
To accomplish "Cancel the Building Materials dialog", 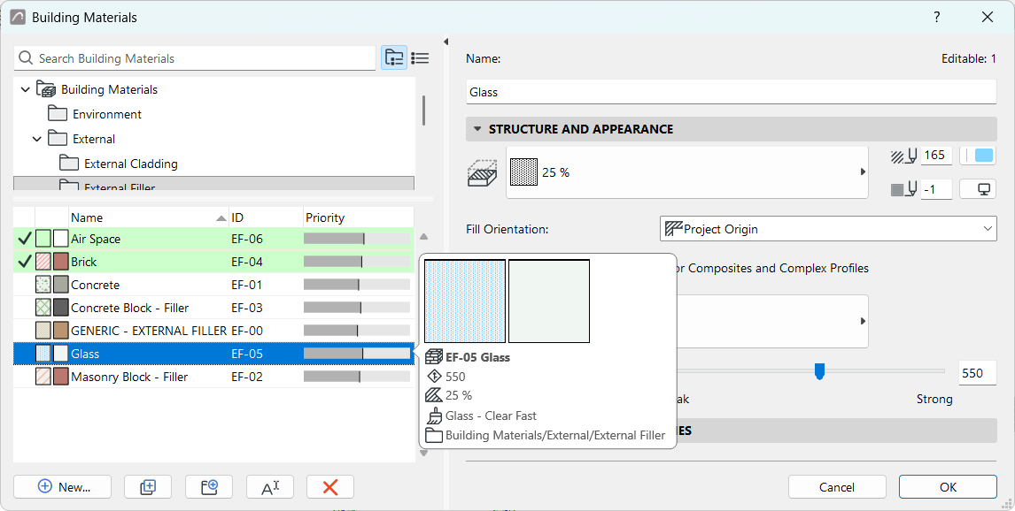I will [x=837, y=487].
